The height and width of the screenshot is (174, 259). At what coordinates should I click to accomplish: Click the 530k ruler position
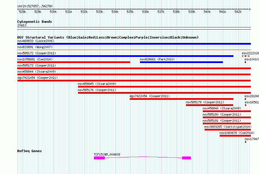53,12
